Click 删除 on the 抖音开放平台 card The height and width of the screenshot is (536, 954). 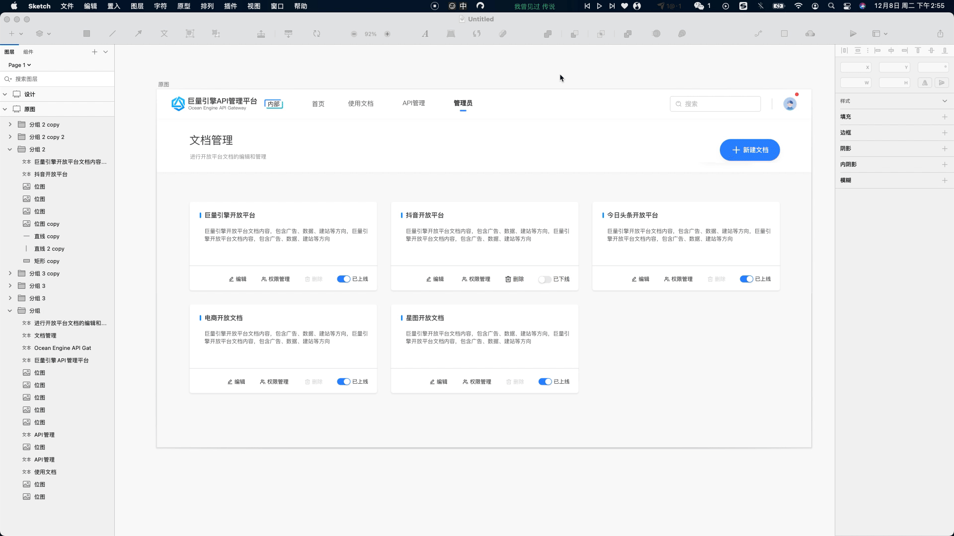click(514, 279)
